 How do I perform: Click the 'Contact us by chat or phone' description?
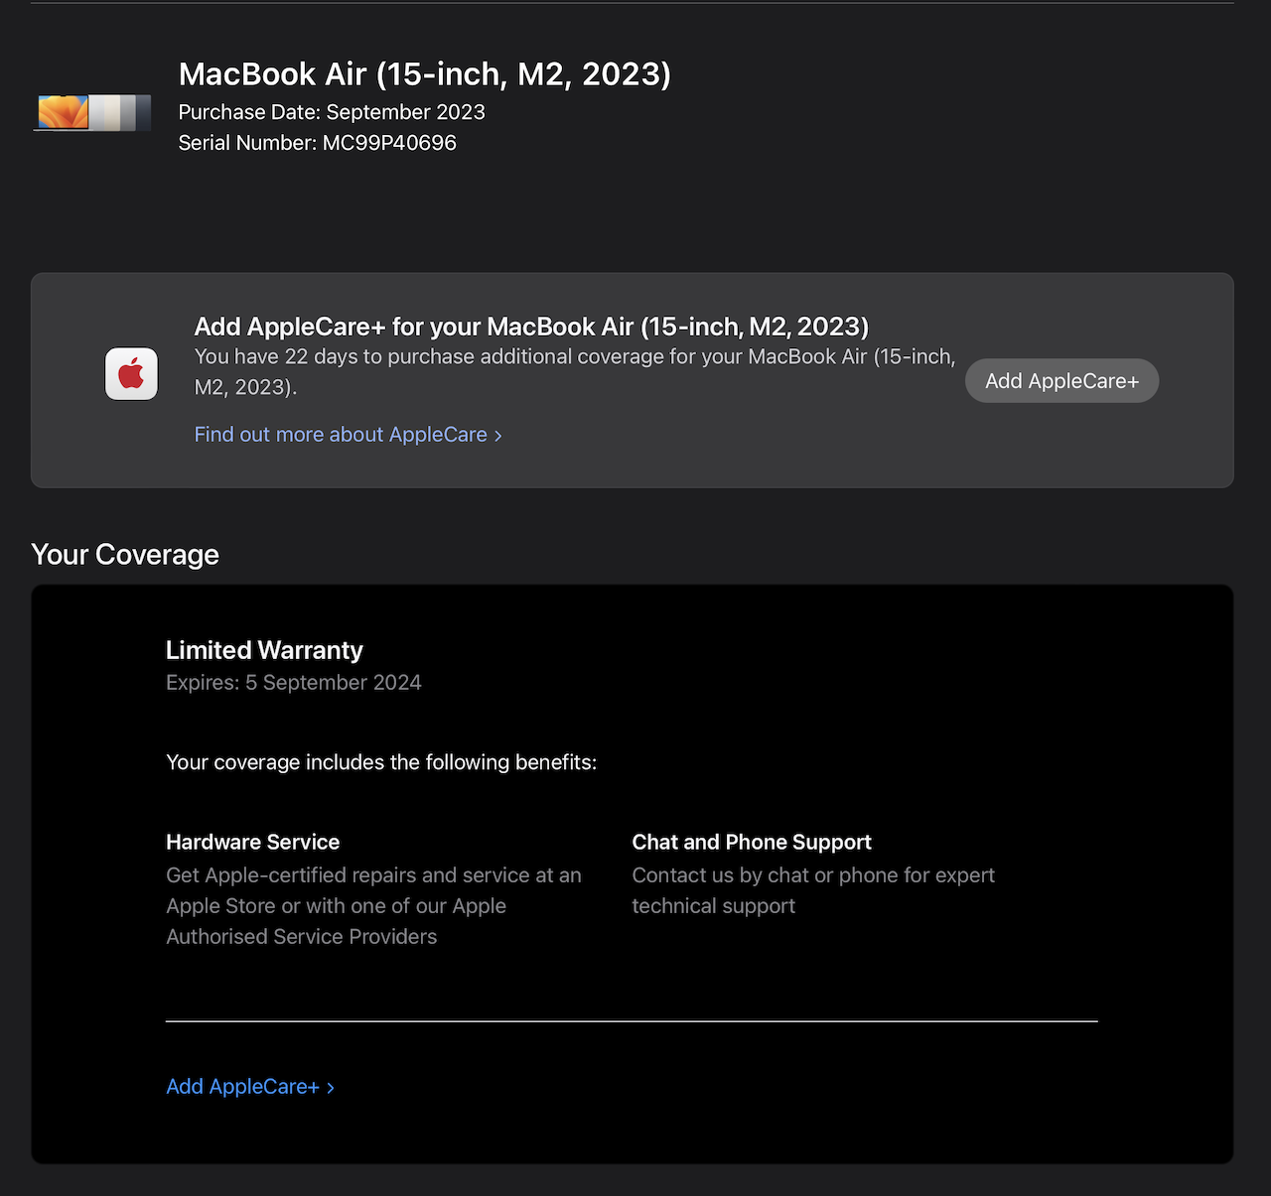813,890
